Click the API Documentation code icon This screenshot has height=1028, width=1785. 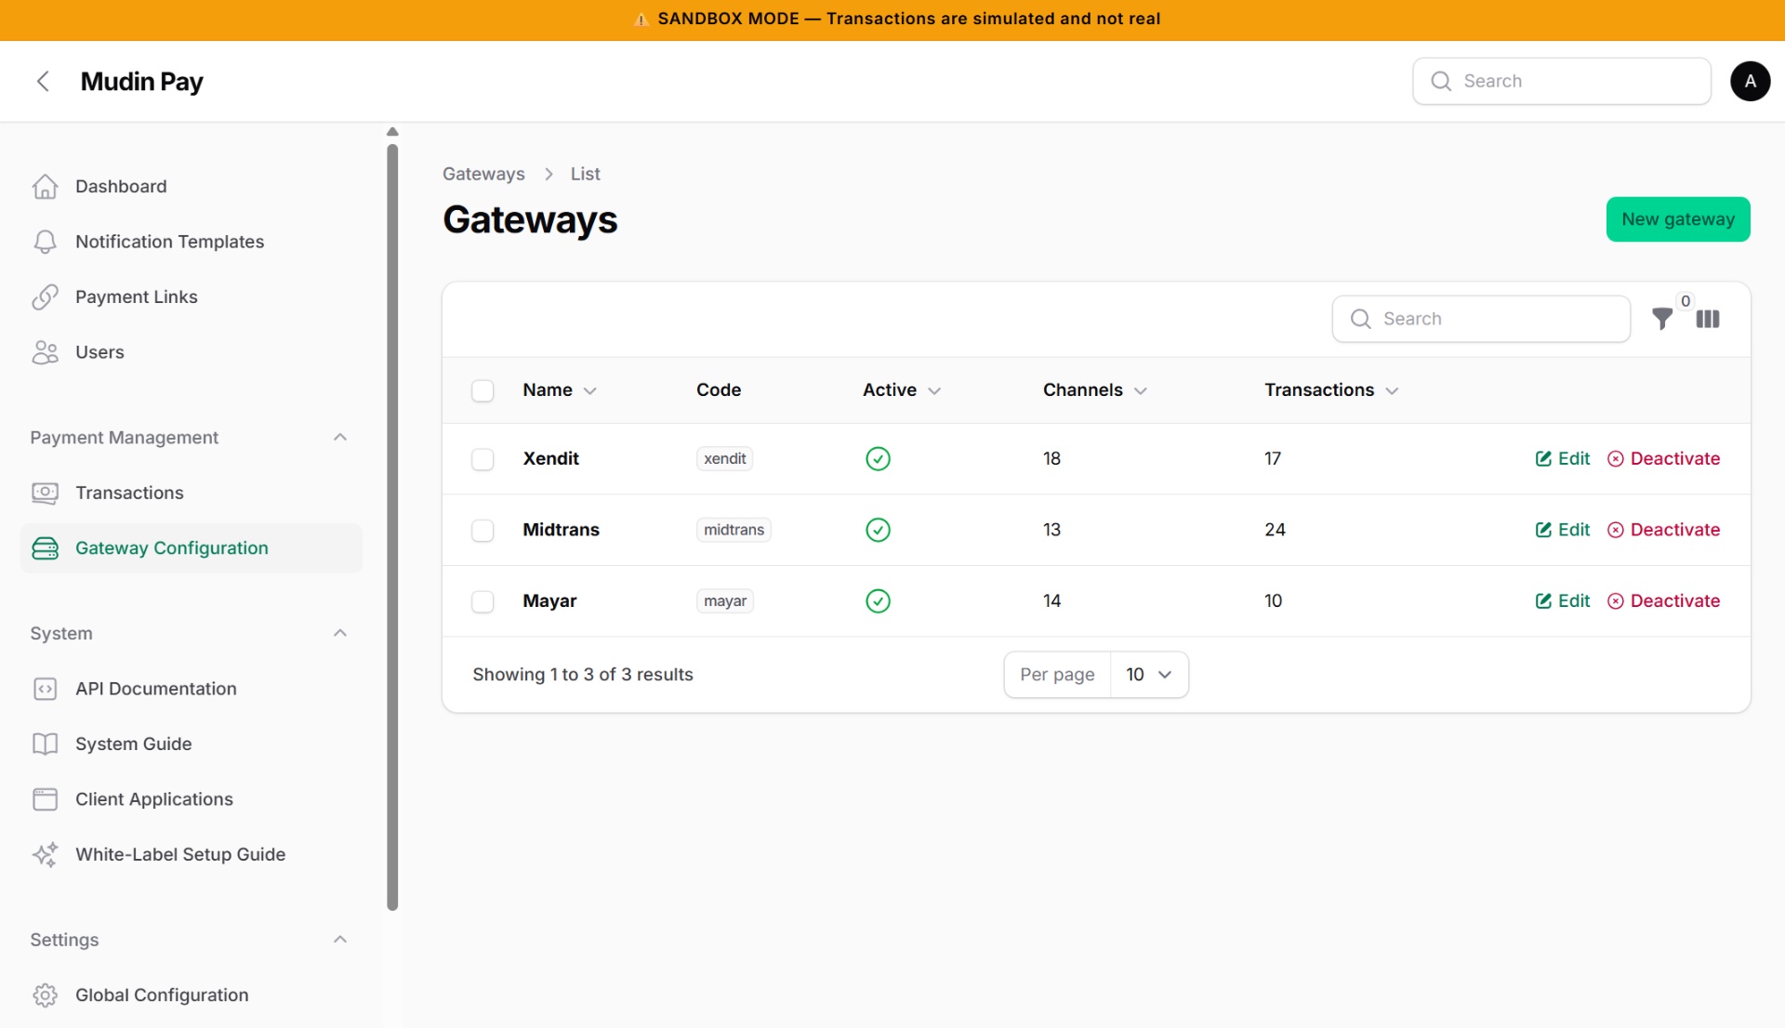pyautogui.click(x=45, y=689)
